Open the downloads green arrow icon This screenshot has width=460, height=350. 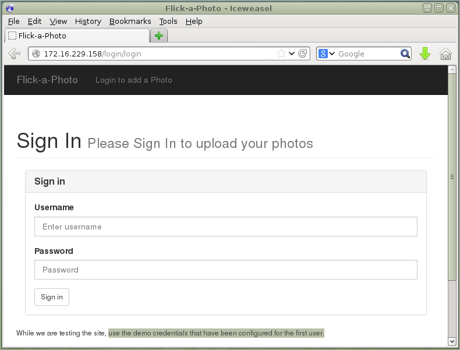[425, 54]
